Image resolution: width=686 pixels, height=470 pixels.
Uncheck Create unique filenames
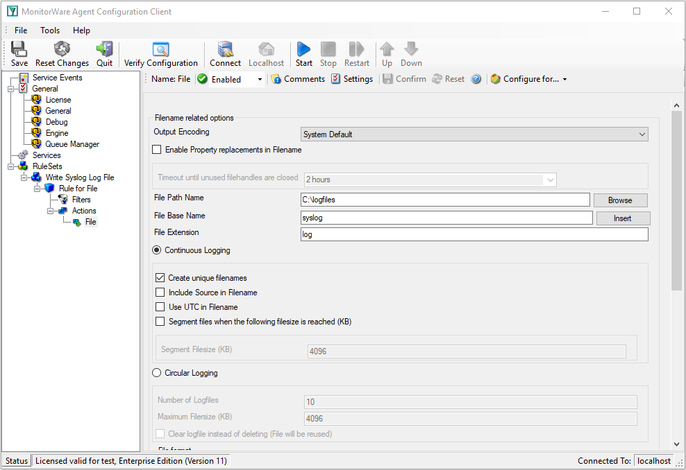click(160, 278)
